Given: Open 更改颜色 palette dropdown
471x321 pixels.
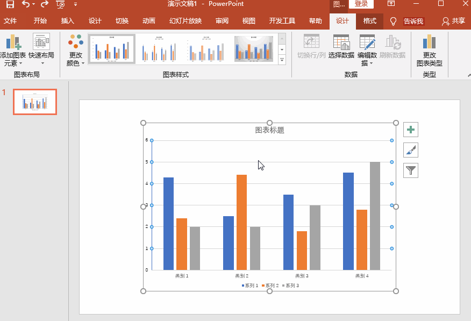Looking at the screenshot, I should point(75,50).
